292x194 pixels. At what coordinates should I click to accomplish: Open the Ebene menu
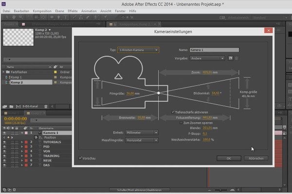[x=59, y=11]
